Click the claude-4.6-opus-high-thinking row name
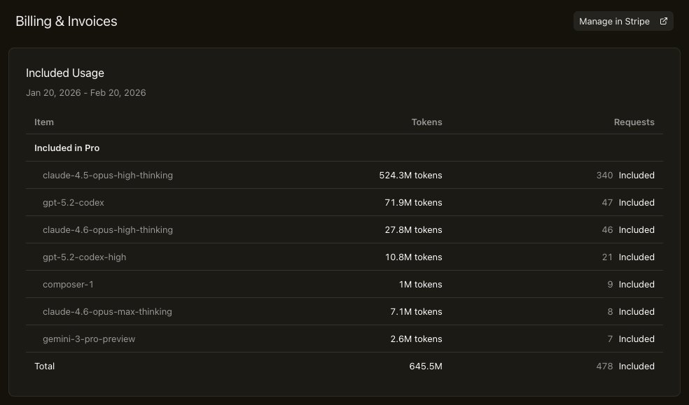Screen dimensions: 689x405 pyautogui.click(x=108, y=229)
